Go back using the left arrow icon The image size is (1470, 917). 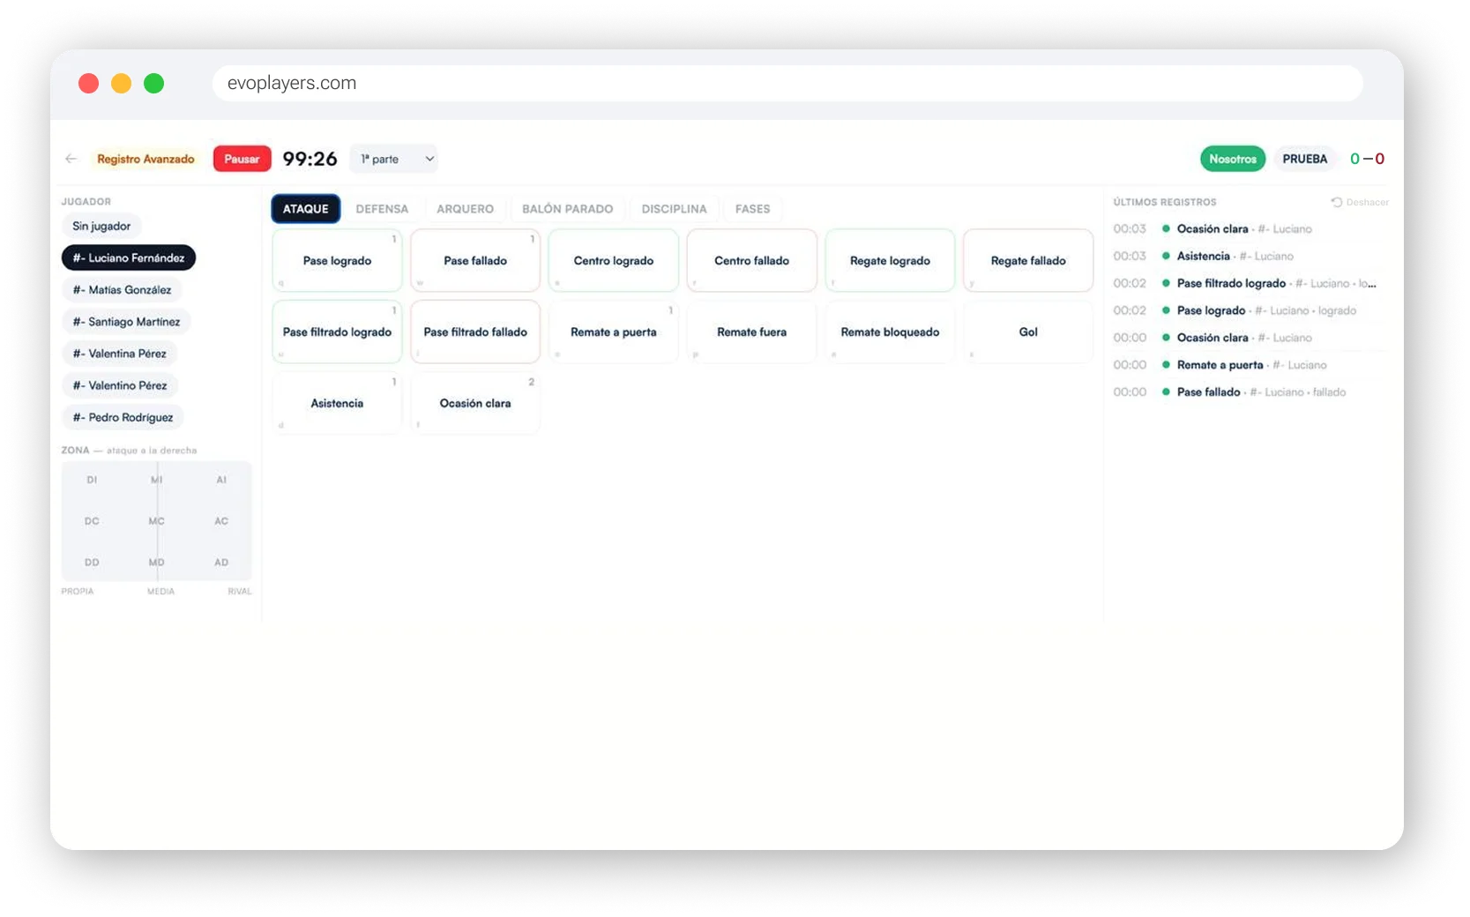71,159
